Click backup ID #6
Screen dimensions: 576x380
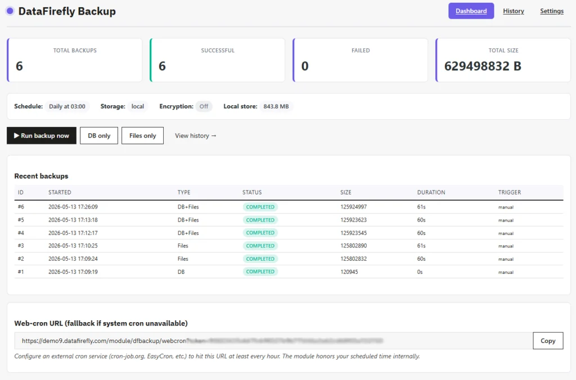(21, 207)
